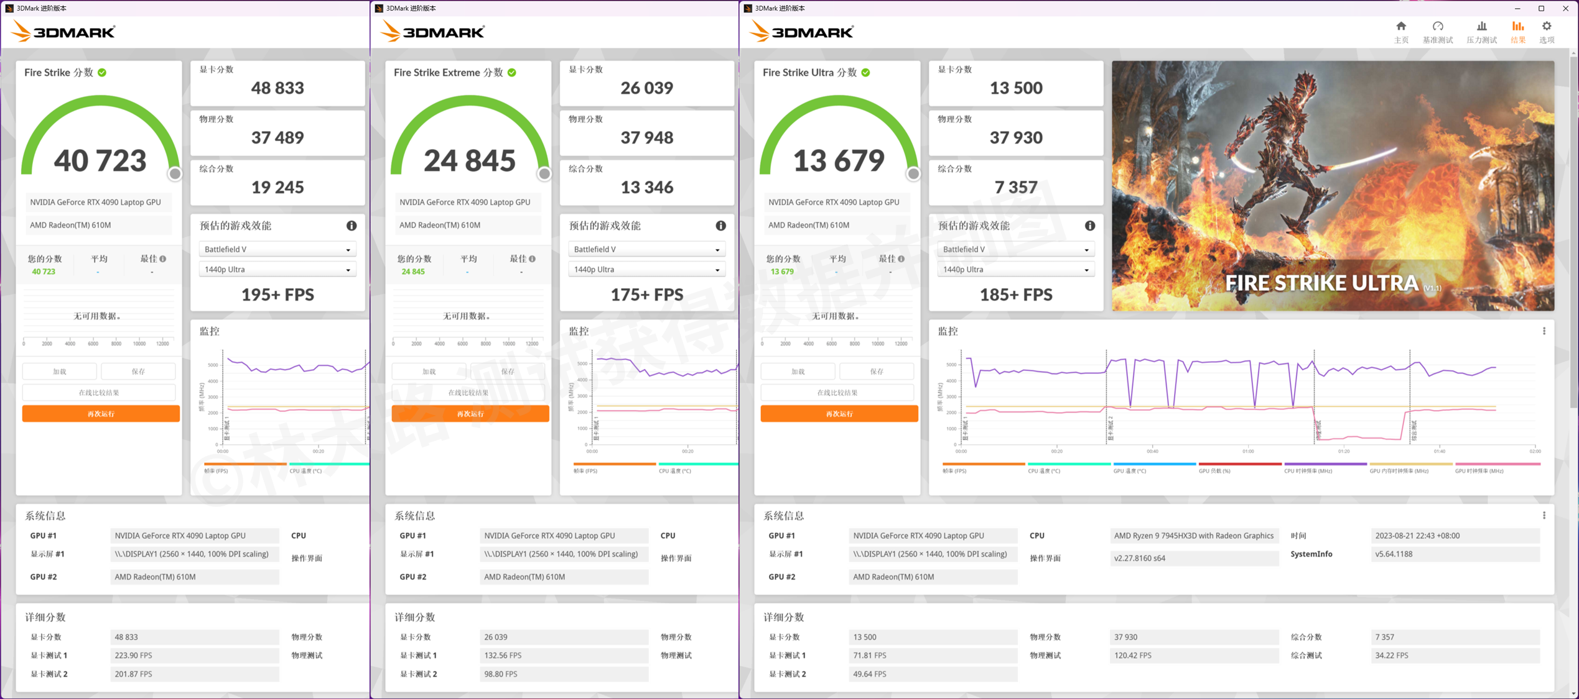
Task: Open system info three-dot menu
Action: (1544, 515)
